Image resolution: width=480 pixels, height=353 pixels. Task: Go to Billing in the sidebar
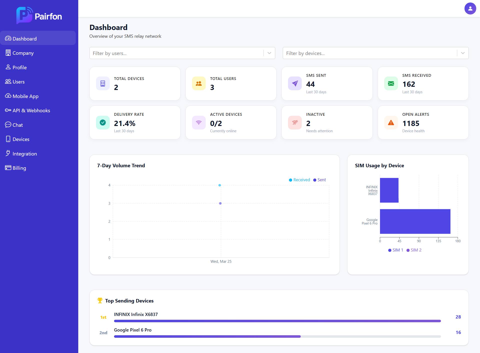[19, 168]
